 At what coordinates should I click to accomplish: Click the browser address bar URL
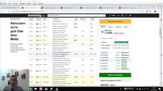click(x=30, y=12)
